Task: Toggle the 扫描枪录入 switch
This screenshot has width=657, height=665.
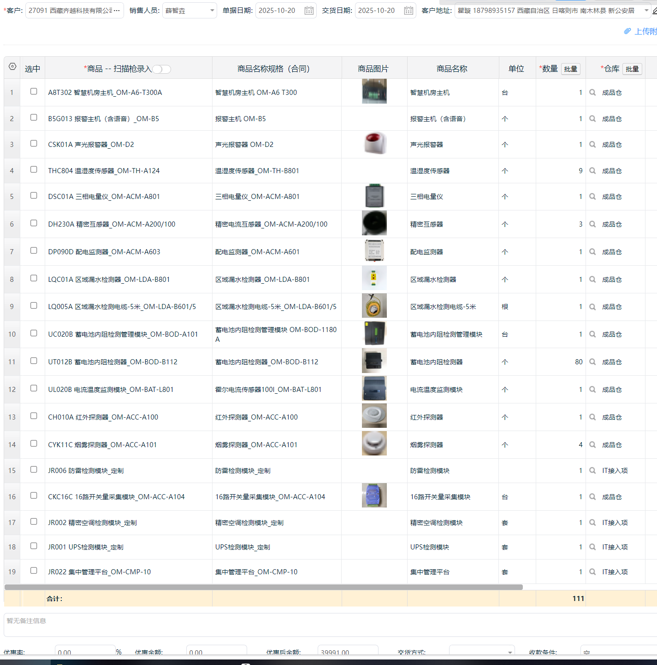Action: 162,69
